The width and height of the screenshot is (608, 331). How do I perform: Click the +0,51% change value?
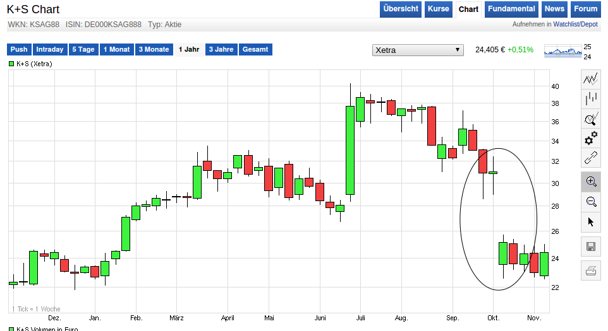[520, 50]
